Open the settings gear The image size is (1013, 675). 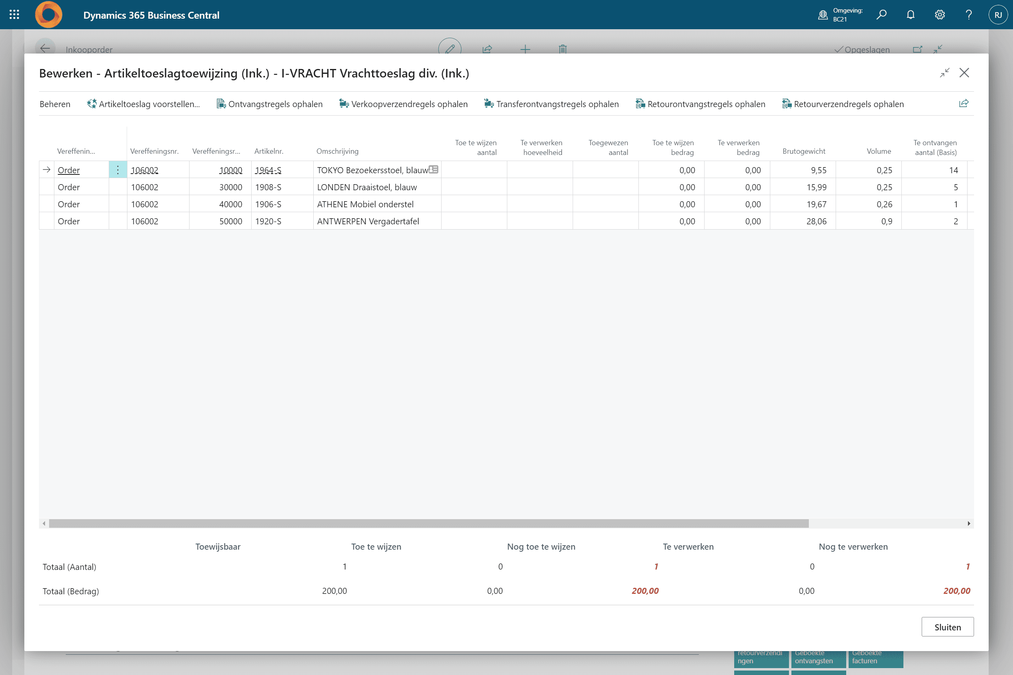tap(940, 15)
